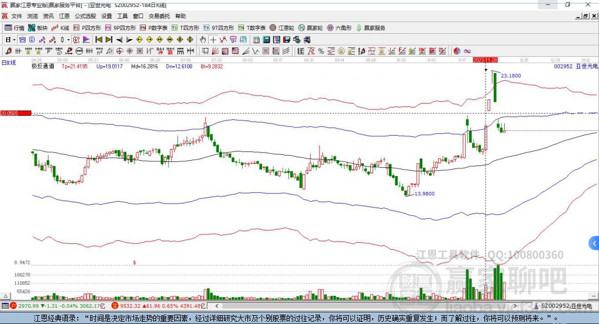Screen dimensions: 599x324
Task: Open the P四方形 tool
Action: tap(87, 28)
